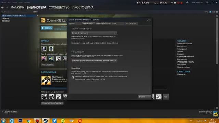219x123 pixels.
Task: Open the МАГАЗИН section
Action: point(17,8)
